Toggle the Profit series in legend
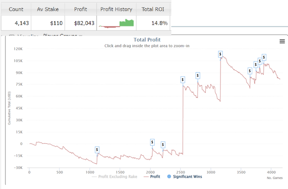 point(152,177)
